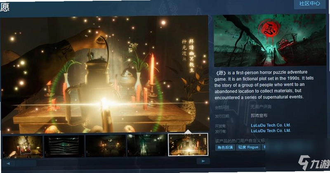Click the thumbnail strip scrollbar handle
Image resolution: width=330 pixels, height=173 pixels.
(x=26, y=163)
